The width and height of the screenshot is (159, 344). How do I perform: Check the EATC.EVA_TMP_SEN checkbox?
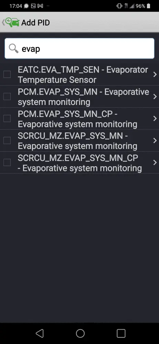click(7, 75)
